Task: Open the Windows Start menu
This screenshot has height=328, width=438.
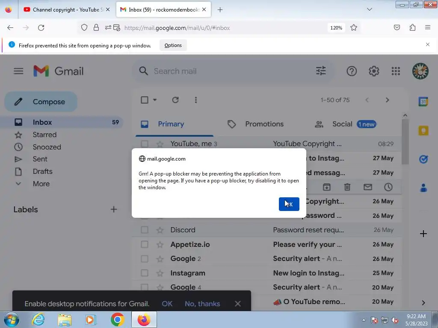Action: tap(11, 319)
